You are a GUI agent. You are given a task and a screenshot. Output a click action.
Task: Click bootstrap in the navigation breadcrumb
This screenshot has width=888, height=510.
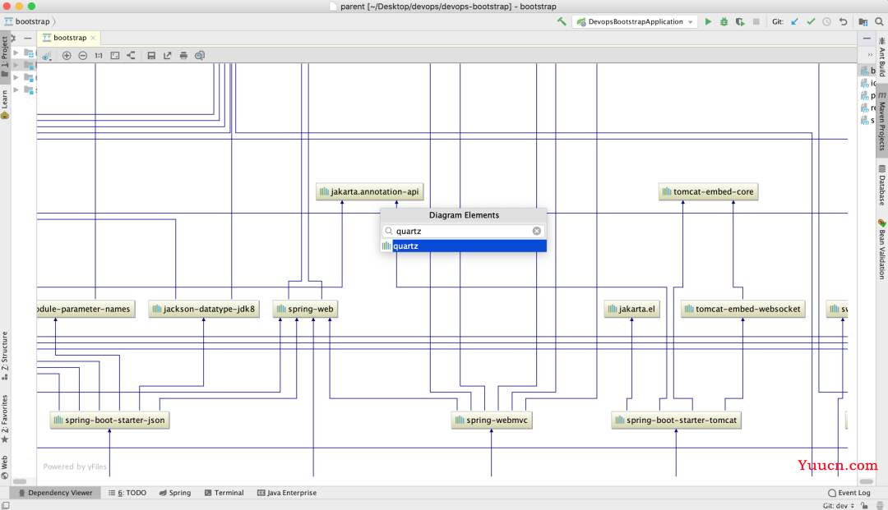[x=32, y=21]
